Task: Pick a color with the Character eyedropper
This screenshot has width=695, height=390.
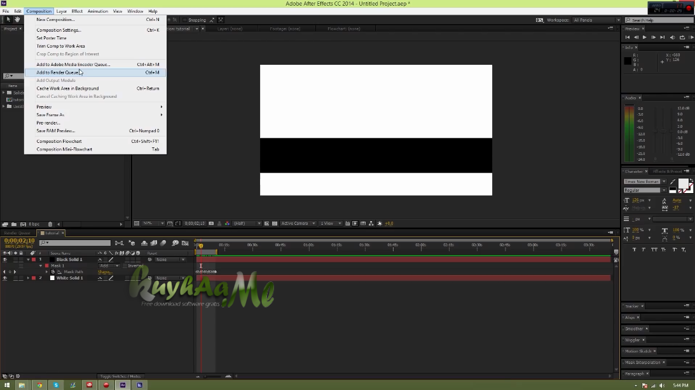Action: (x=673, y=182)
